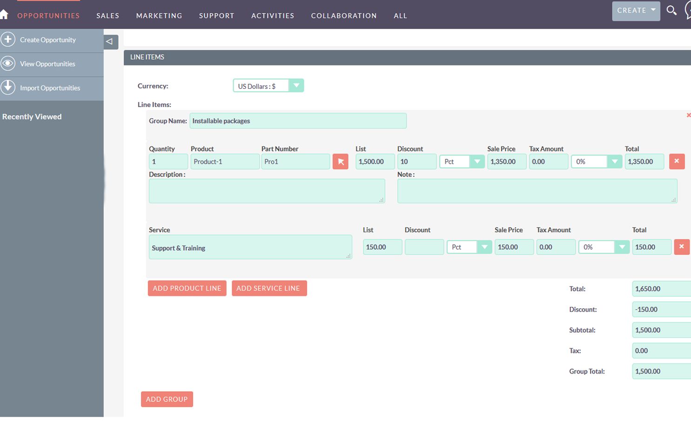
Task: Click the Create Opportunity plus icon
Action: click(8, 40)
